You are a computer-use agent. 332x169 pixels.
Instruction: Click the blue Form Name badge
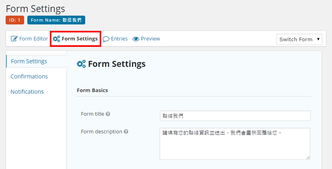point(56,20)
